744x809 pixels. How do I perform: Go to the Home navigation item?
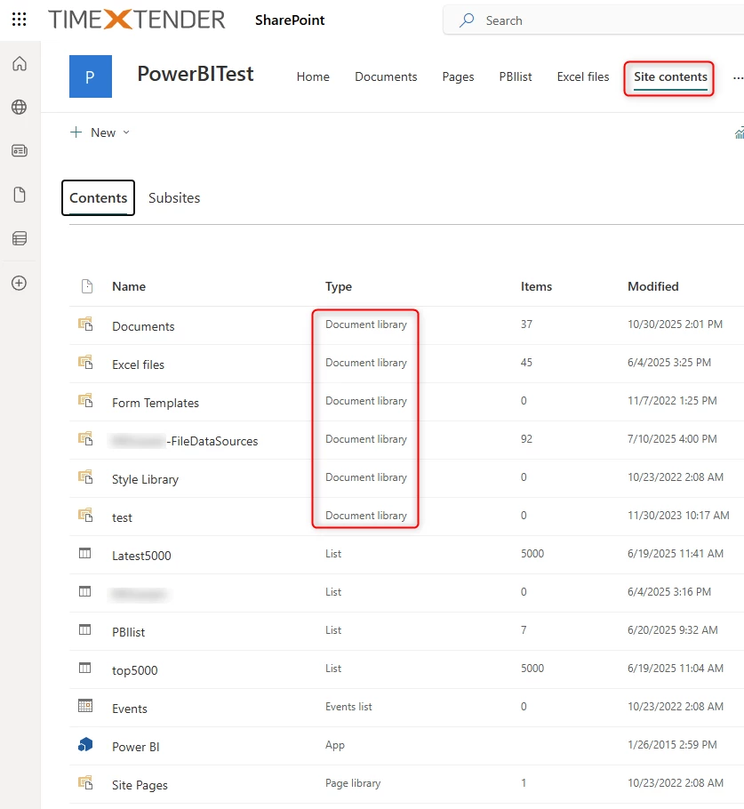(x=313, y=76)
